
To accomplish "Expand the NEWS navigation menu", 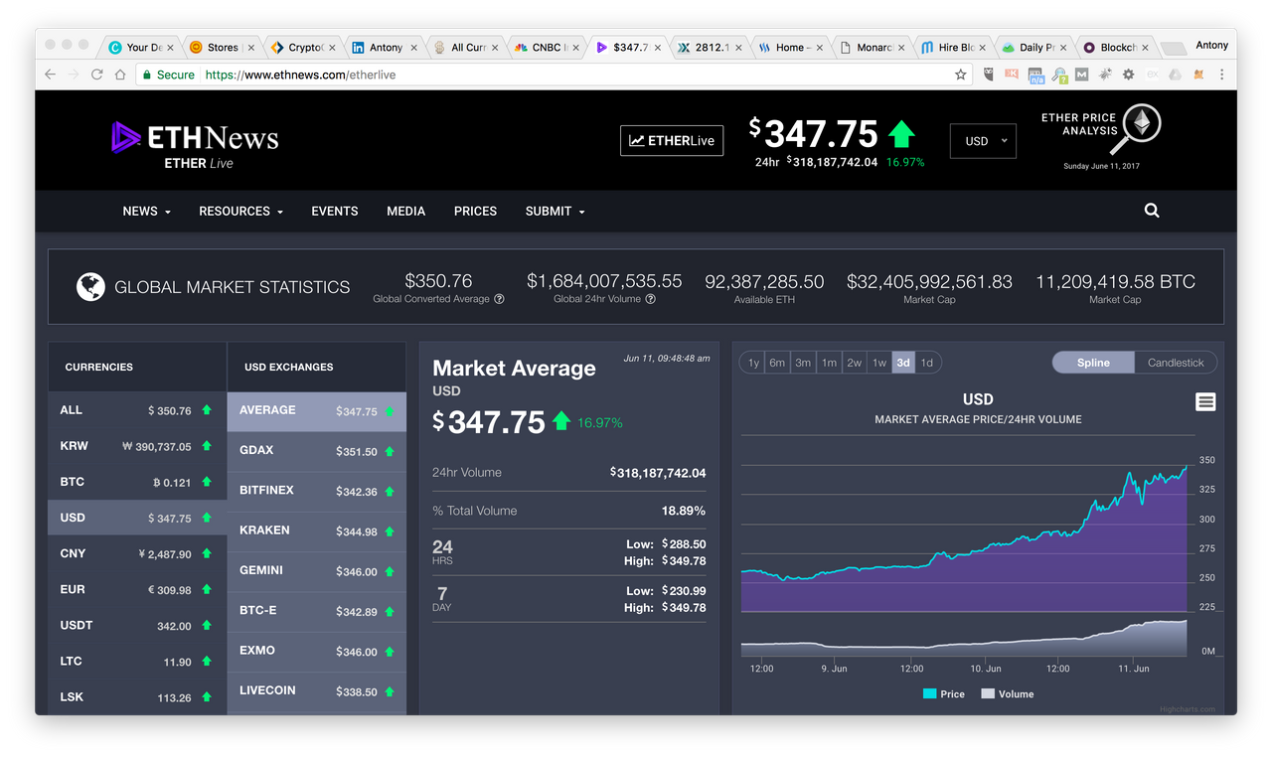I will tap(146, 211).
